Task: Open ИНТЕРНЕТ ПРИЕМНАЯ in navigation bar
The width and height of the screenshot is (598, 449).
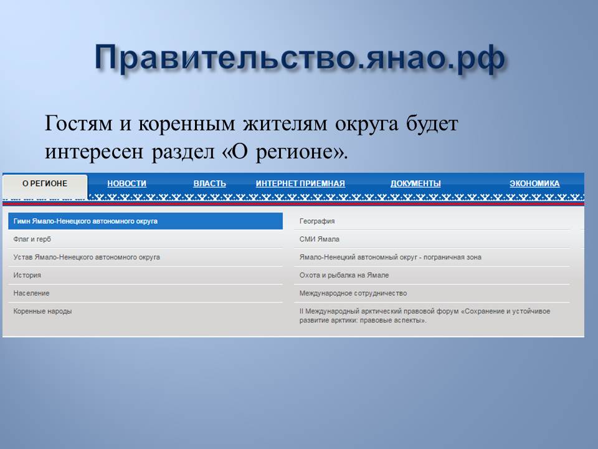Action: pyautogui.click(x=300, y=183)
